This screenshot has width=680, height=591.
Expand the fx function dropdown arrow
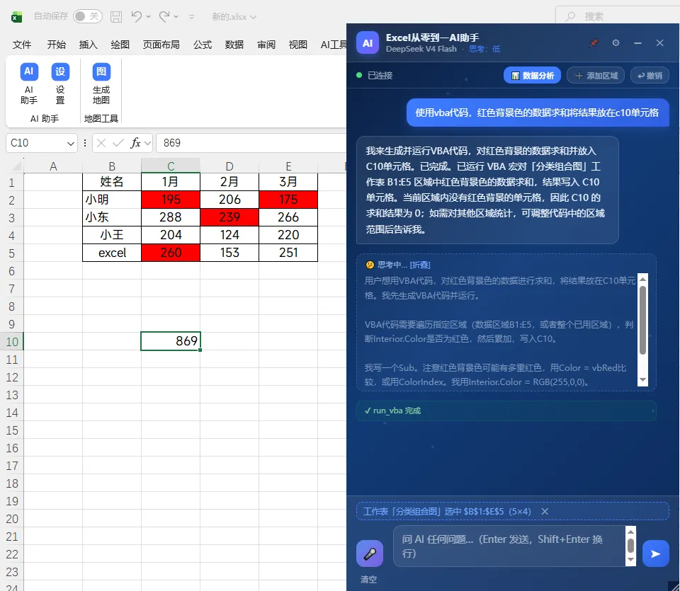[x=147, y=143]
